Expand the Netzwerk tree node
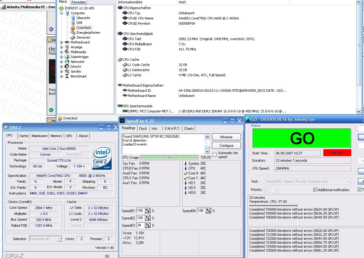 [x=62, y=62]
